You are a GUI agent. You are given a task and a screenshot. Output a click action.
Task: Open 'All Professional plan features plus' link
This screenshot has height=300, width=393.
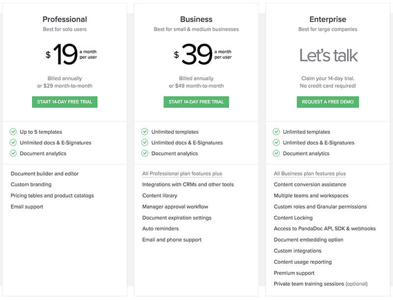coord(182,174)
